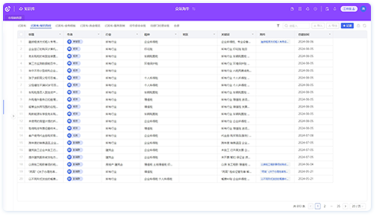Open the page size dropdown showing 20 per page

(358, 206)
